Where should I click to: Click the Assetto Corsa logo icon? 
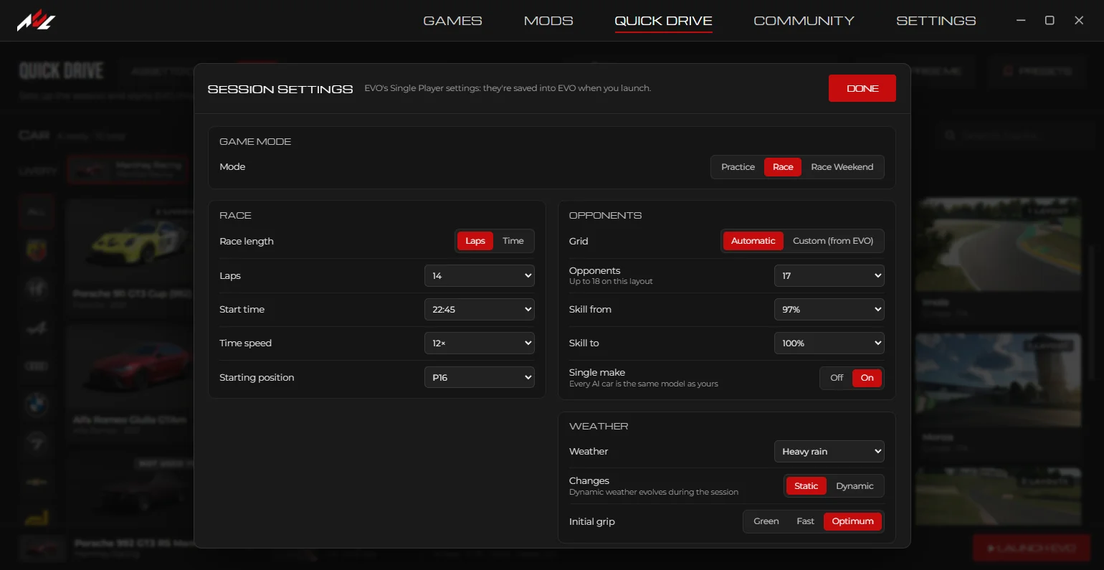pos(36,21)
